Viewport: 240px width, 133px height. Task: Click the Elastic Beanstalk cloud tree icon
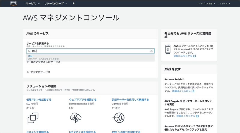coord(76,118)
